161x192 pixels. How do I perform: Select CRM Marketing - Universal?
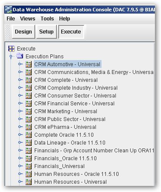66,111
